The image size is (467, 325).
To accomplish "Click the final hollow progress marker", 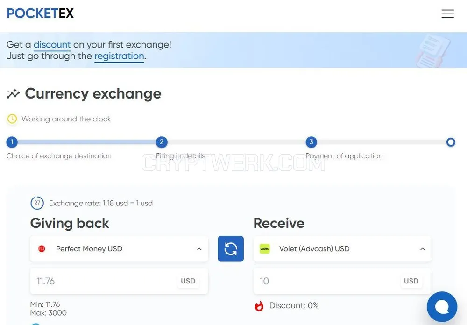I will point(451,142).
